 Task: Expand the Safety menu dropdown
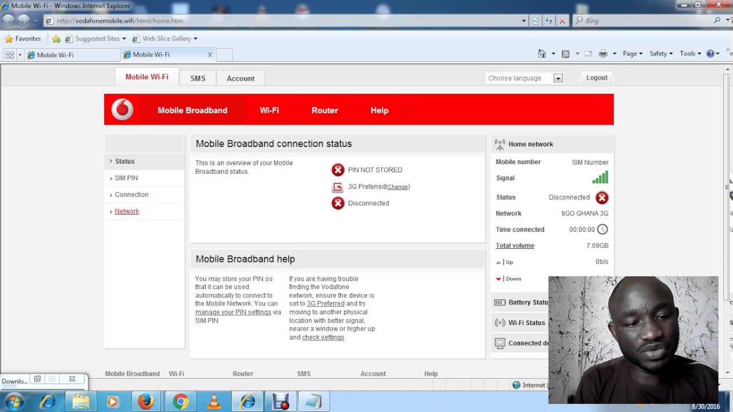click(661, 54)
